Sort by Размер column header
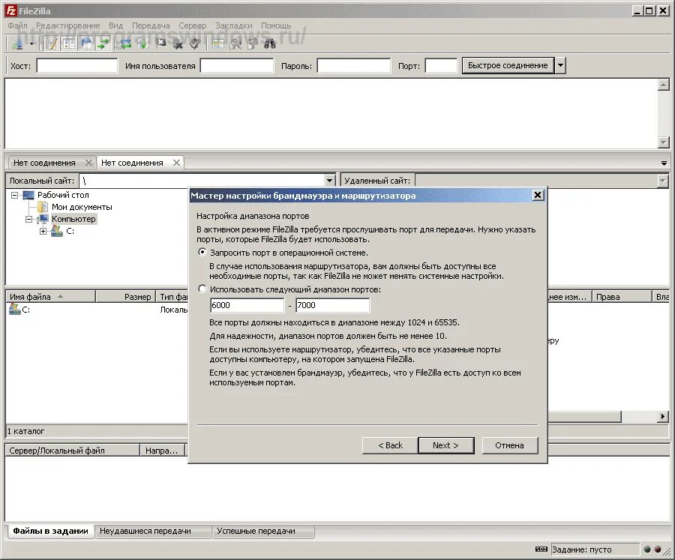 pyautogui.click(x=126, y=297)
